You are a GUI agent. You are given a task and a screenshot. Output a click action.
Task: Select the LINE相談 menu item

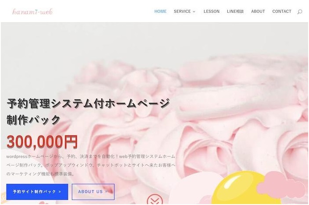click(235, 11)
